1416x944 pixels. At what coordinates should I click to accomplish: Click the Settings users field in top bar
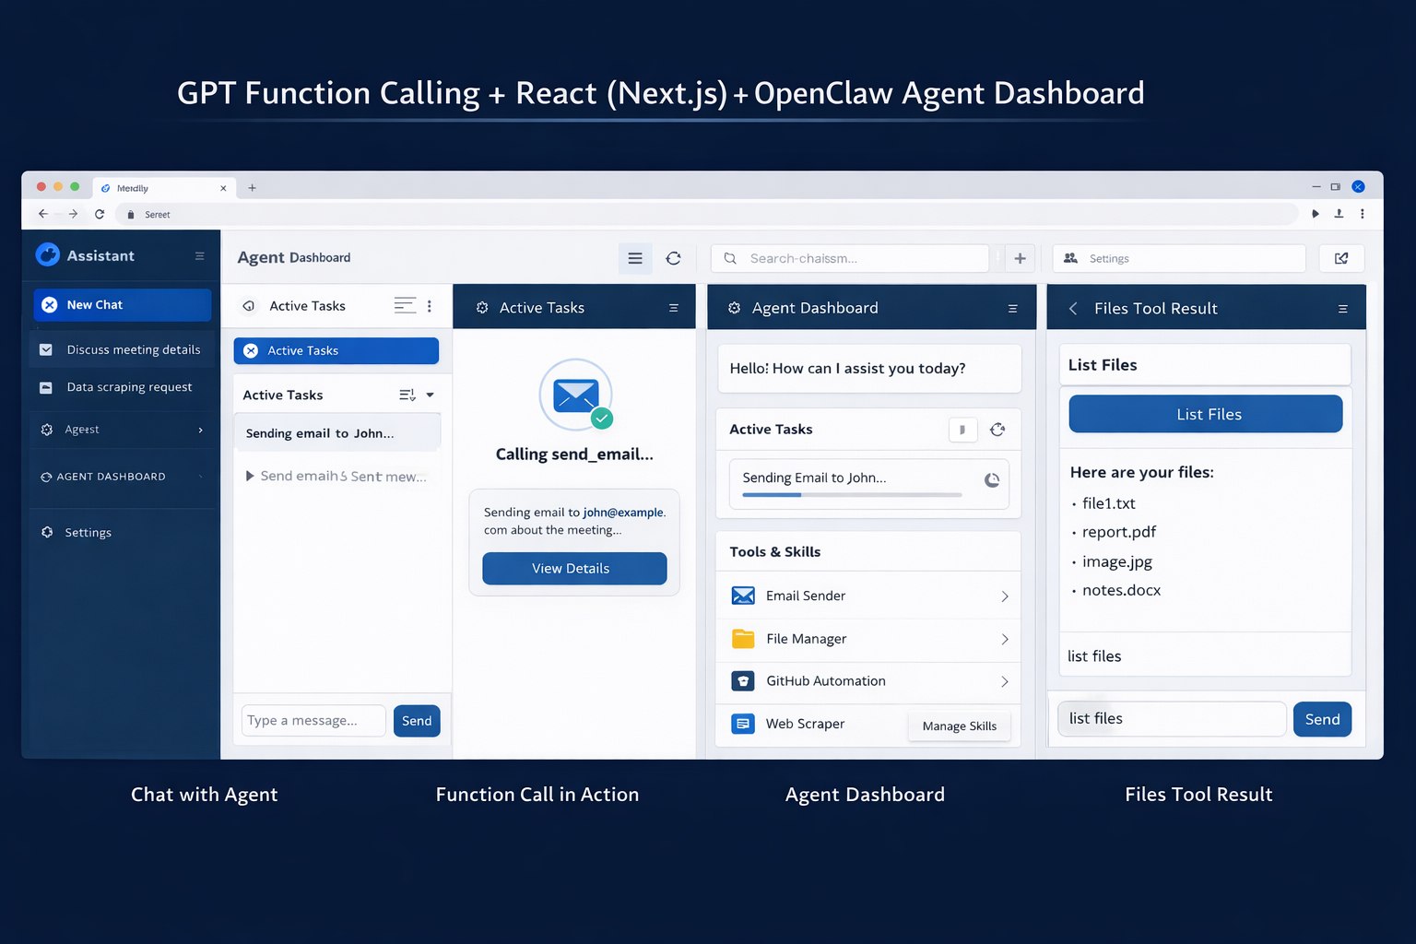pyautogui.click(x=1179, y=258)
